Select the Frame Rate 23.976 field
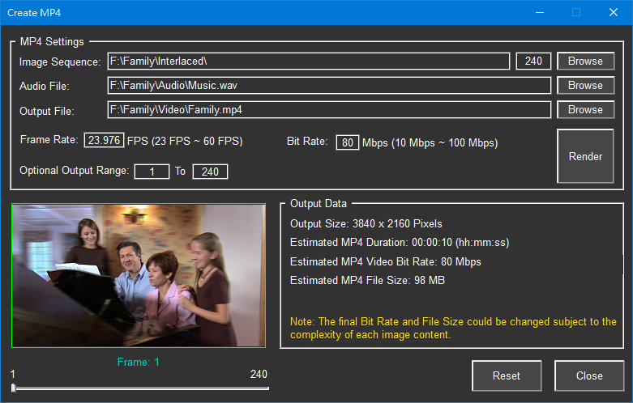This screenshot has height=403, width=633. click(x=104, y=140)
